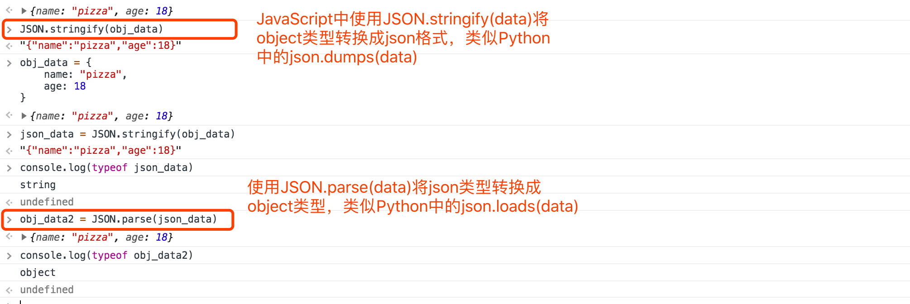This screenshot has height=304, width=910.
Task: Click the red annotation mentioning json.loads(data)
Action: coord(412,197)
